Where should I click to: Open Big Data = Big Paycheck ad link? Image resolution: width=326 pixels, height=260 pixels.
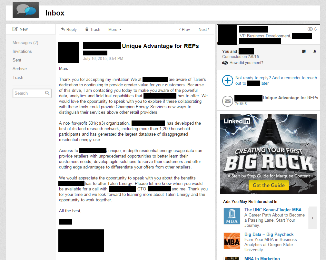pos(269,234)
